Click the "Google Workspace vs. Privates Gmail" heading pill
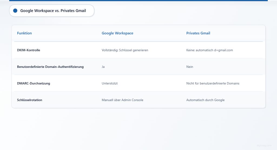 (x=52, y=11)
